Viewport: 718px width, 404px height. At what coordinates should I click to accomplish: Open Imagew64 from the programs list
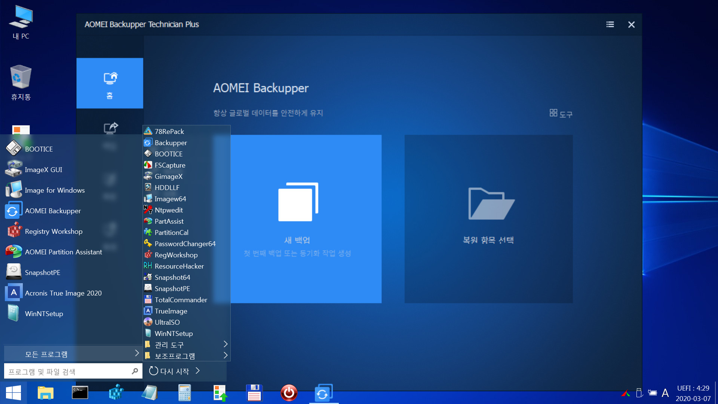pyautogui.click(x=186, y=199)
